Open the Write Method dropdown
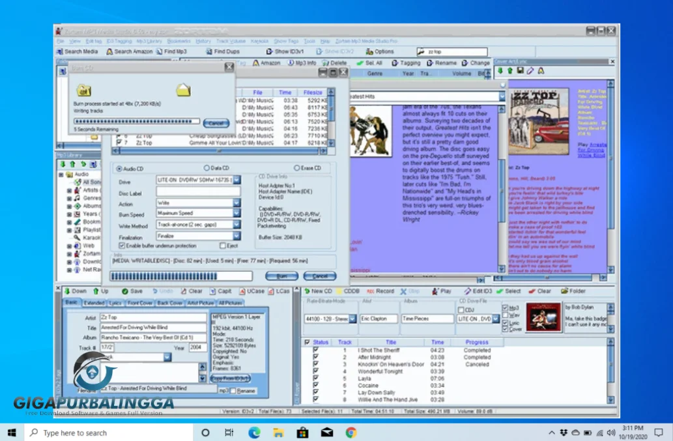The height and width of the screenshot is (441, 673). coord(236,224)
